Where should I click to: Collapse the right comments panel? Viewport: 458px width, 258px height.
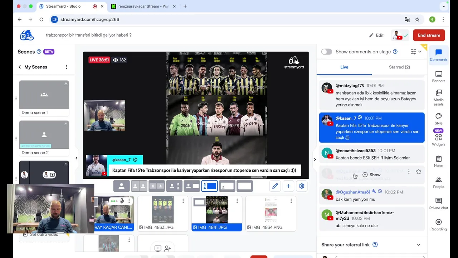click(x=315, y=159)
